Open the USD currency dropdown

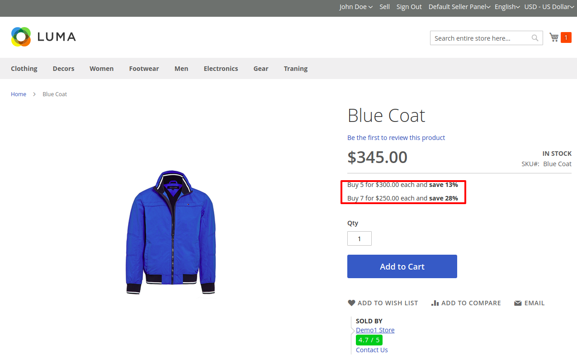point(549,7)
